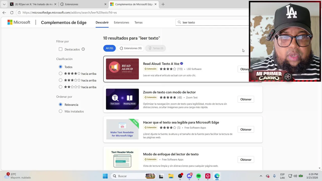Click the cloud sync error tray icon

(268, 176)
